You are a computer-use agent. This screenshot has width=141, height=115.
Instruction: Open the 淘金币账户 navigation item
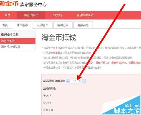(x=31, y=15)
